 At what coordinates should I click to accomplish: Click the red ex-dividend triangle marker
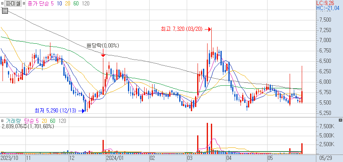tap(103, 56)
